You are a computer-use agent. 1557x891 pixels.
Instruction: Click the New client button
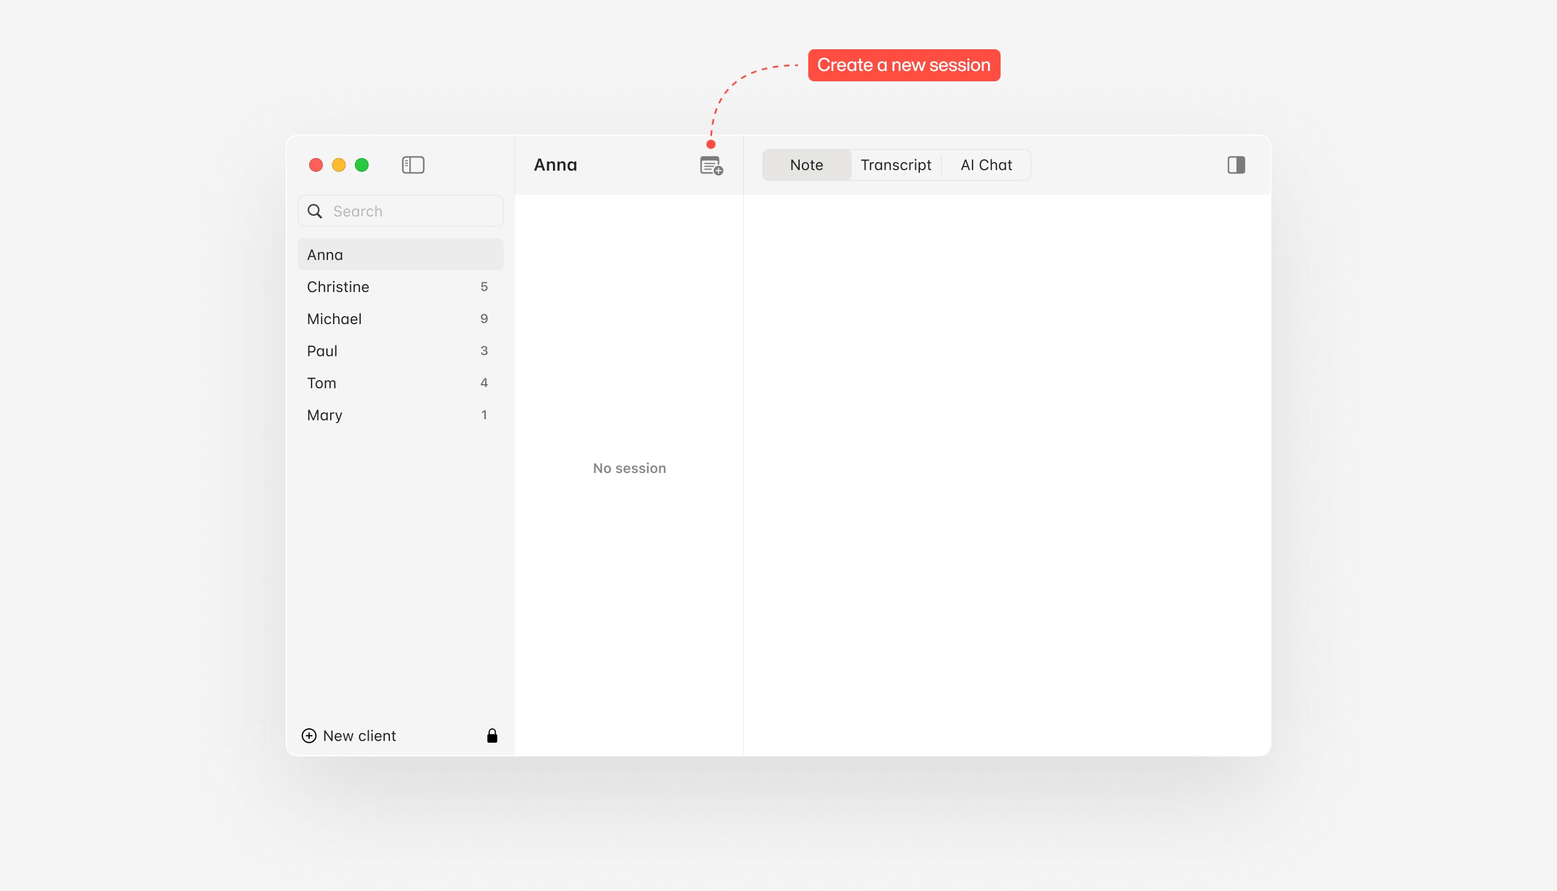click(359, 736)
